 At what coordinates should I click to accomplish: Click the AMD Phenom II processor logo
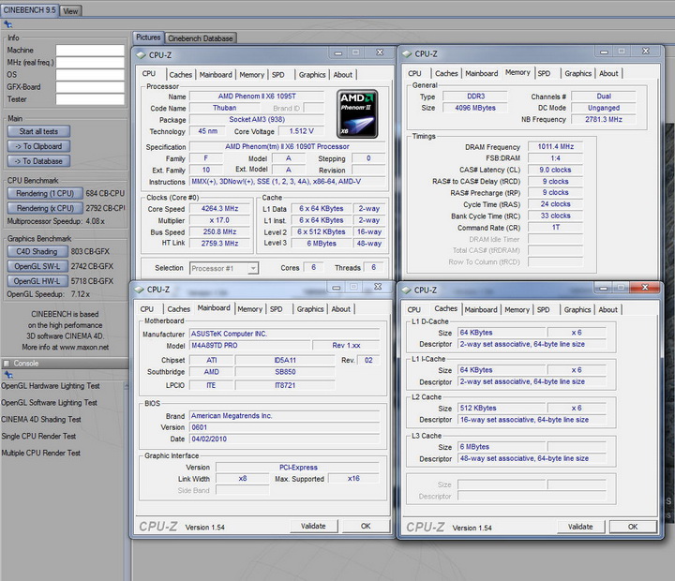357,113
